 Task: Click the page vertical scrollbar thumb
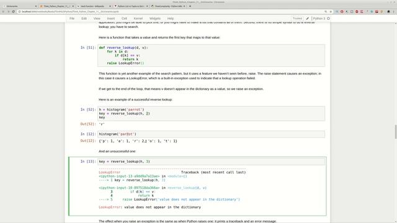pyautogui.click(x=396, y=131)
